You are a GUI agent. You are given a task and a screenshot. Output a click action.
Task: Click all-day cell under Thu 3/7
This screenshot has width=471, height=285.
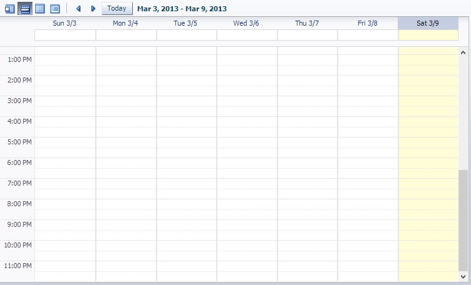[308, 35]
